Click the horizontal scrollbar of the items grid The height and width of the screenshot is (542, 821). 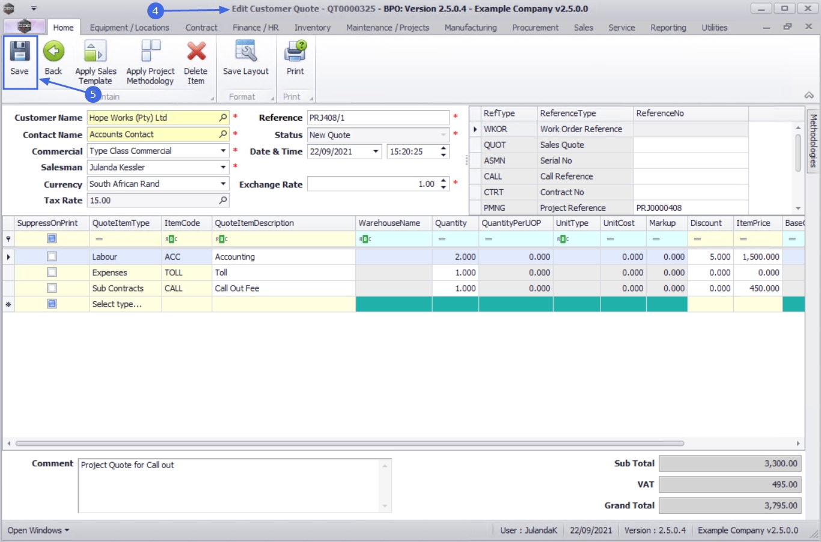pos(349,443)
